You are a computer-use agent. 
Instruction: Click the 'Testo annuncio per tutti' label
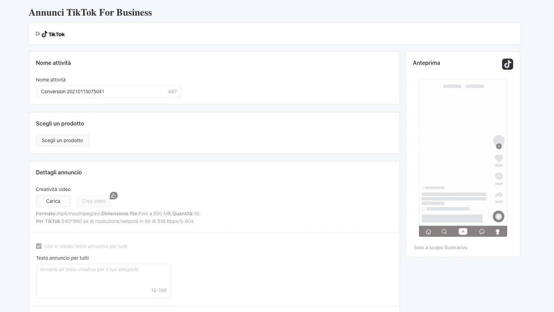(x=62, y=258)
